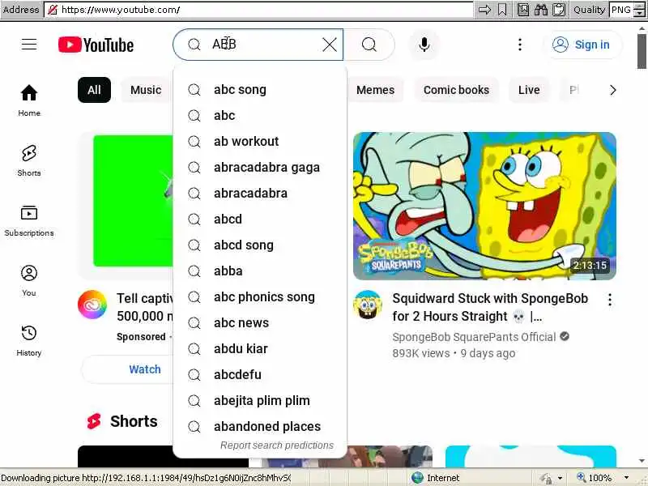This screenshot has height=486, width=648.
Task: Open the green sponsored ad thumbnail
Action: click(x=133, y=201)
